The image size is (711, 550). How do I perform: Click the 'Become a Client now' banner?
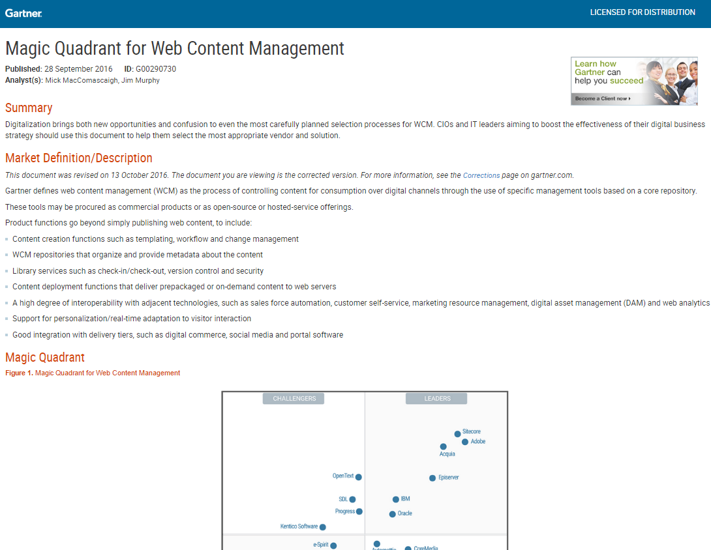click(634, 81)
